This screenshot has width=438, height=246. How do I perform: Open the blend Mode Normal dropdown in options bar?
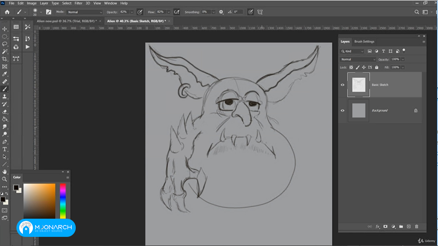pos(85,12)
